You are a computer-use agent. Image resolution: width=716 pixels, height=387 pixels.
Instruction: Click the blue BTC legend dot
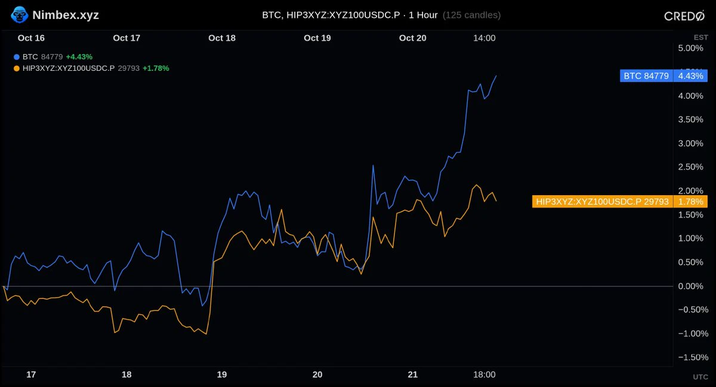click(x=16, y=57)
